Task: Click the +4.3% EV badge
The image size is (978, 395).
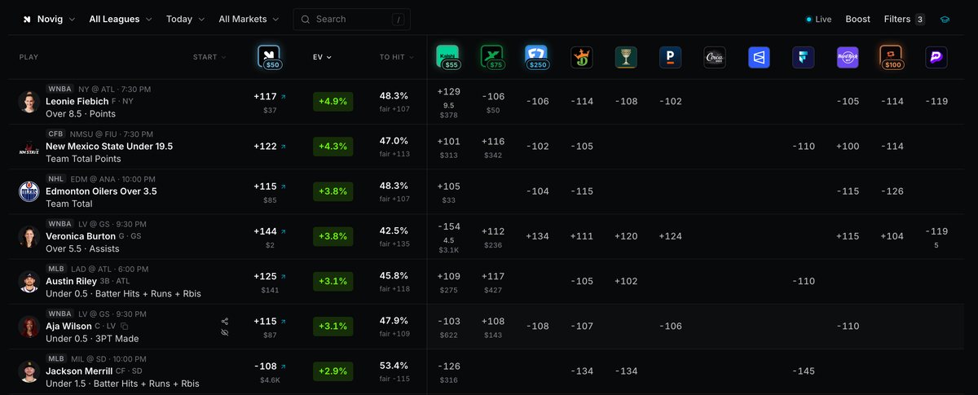Action: [333, 147]
